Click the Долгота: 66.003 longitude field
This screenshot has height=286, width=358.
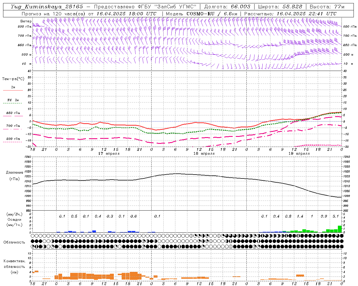pos(227,7)
